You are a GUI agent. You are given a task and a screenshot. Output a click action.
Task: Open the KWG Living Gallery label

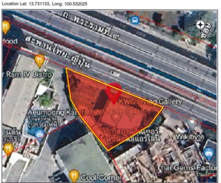point(150,101)
